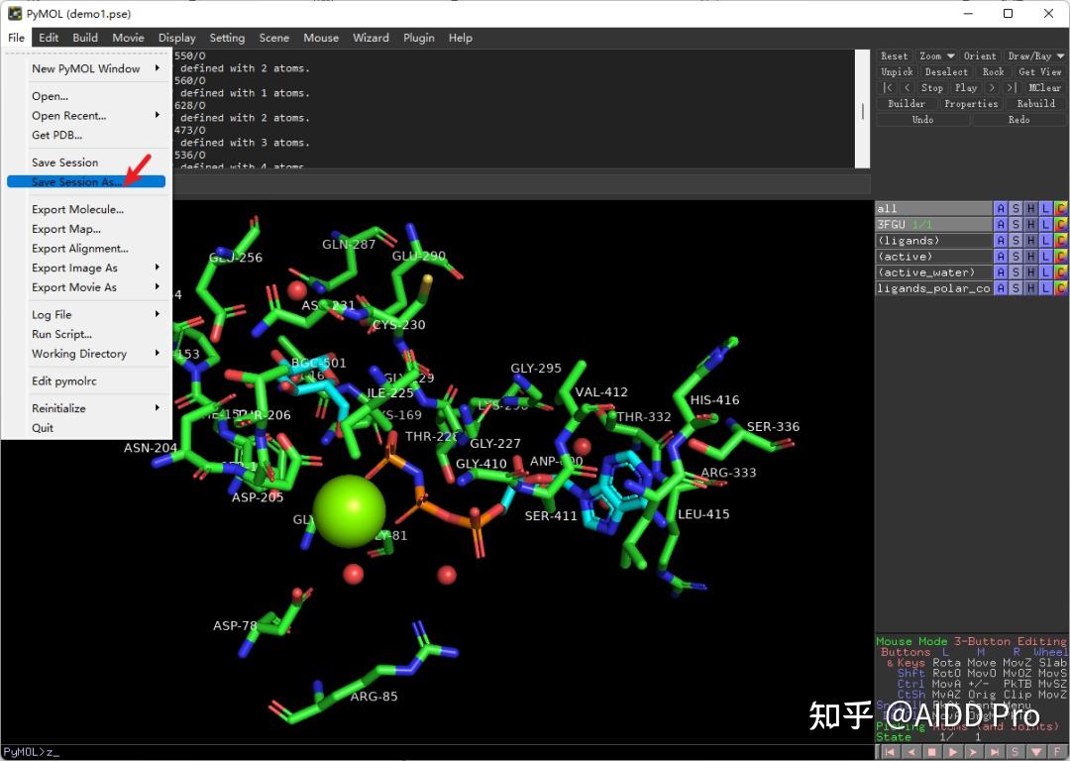Open the Label menu for (active_water)
Image resolution: width=1070 pixels, height=761 pixels.
(1045, 272)
